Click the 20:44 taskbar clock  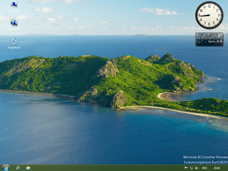[x=216, y=168]
